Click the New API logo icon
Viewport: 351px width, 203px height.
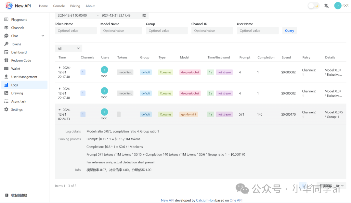[9, 6]
